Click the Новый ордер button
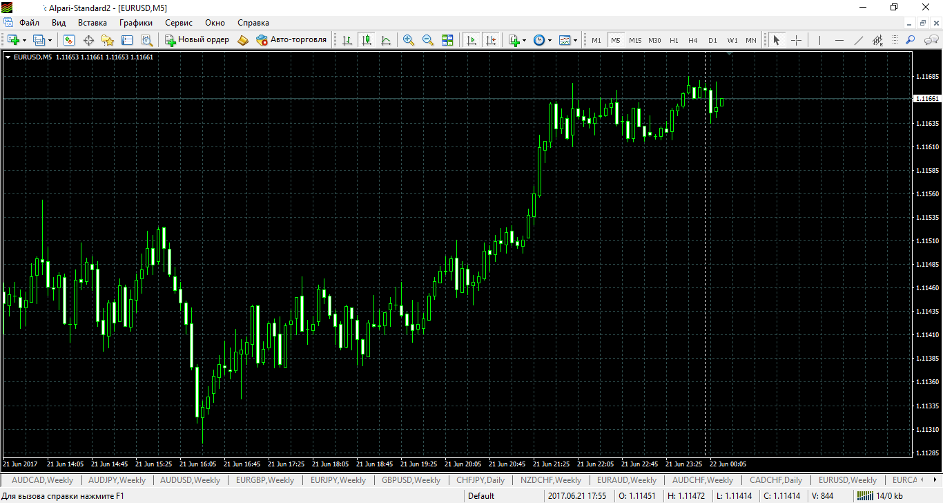The image size is (943, 503). [x=197, y=40]
